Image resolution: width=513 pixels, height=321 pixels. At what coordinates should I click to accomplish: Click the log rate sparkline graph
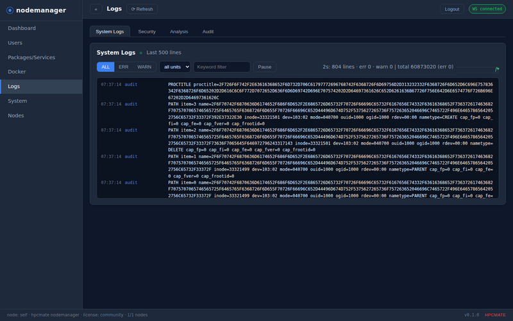pyautogui.click(x=478, y=68)
